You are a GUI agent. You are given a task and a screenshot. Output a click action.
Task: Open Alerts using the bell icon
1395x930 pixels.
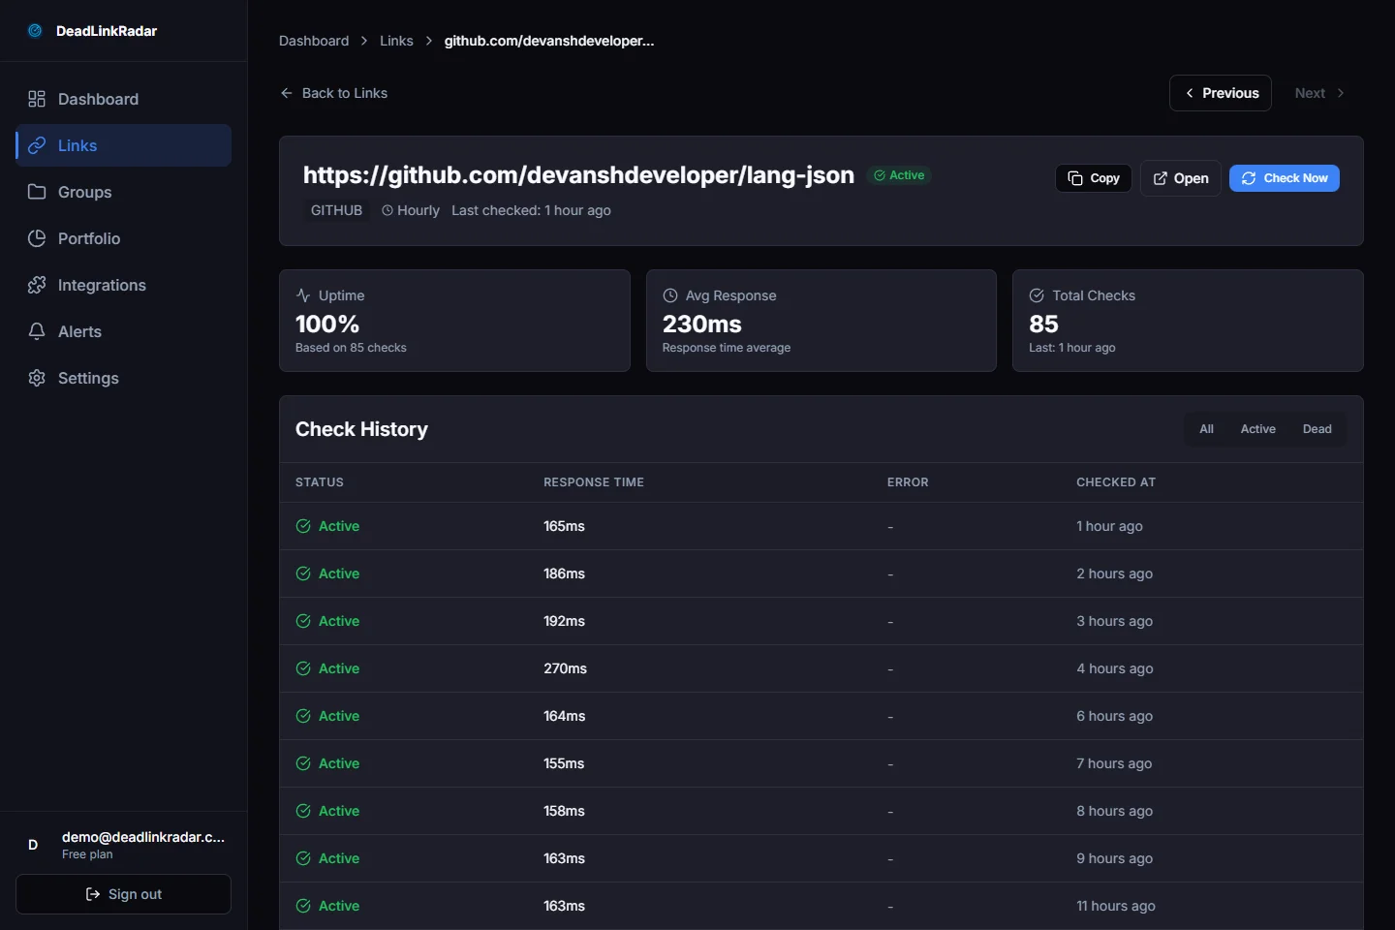tap(37, 331)
